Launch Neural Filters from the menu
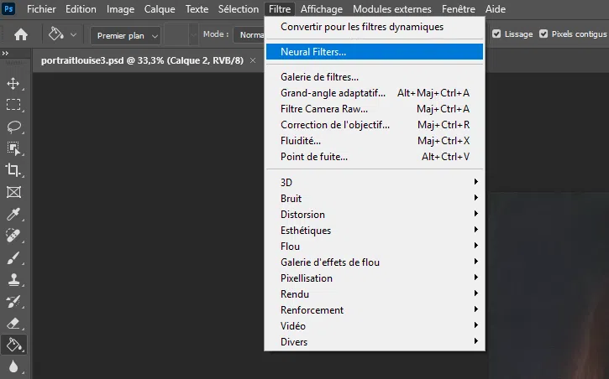 click(375, 51)
